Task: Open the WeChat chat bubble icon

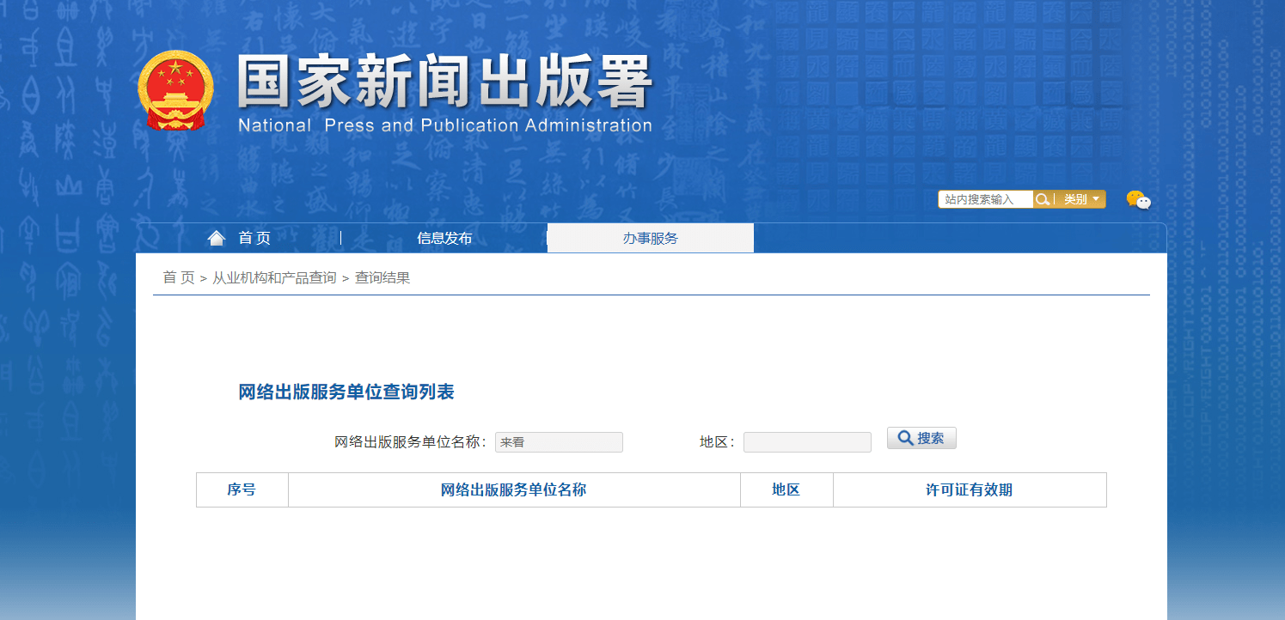Action: click(x=1138, y=200)
